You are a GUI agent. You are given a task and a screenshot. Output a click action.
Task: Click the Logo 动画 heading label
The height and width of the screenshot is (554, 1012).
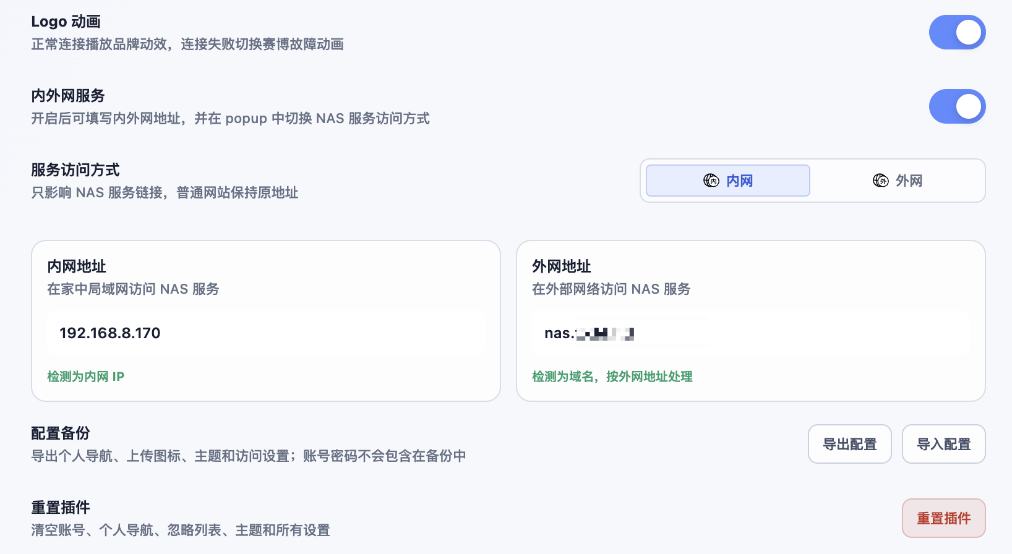(x=66, y=22)
